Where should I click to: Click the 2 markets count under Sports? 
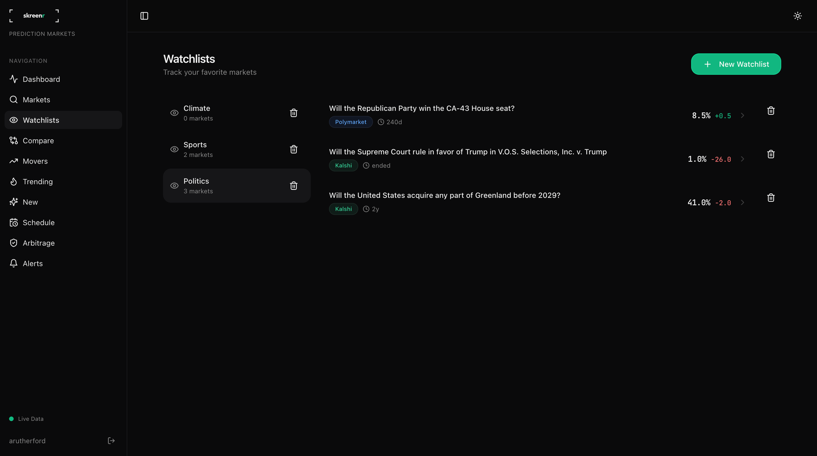(198, 155)
